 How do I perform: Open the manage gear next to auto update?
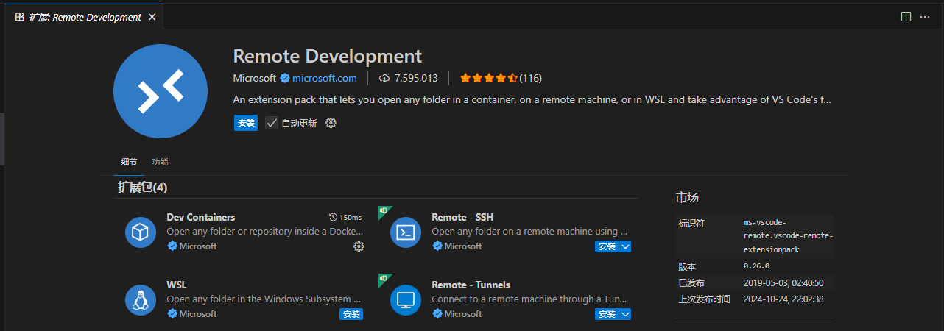coord(331,123)
